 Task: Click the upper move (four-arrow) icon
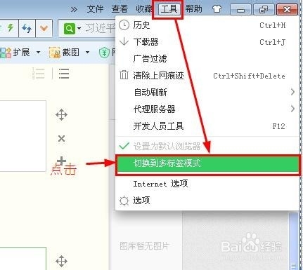click(61, 114)
